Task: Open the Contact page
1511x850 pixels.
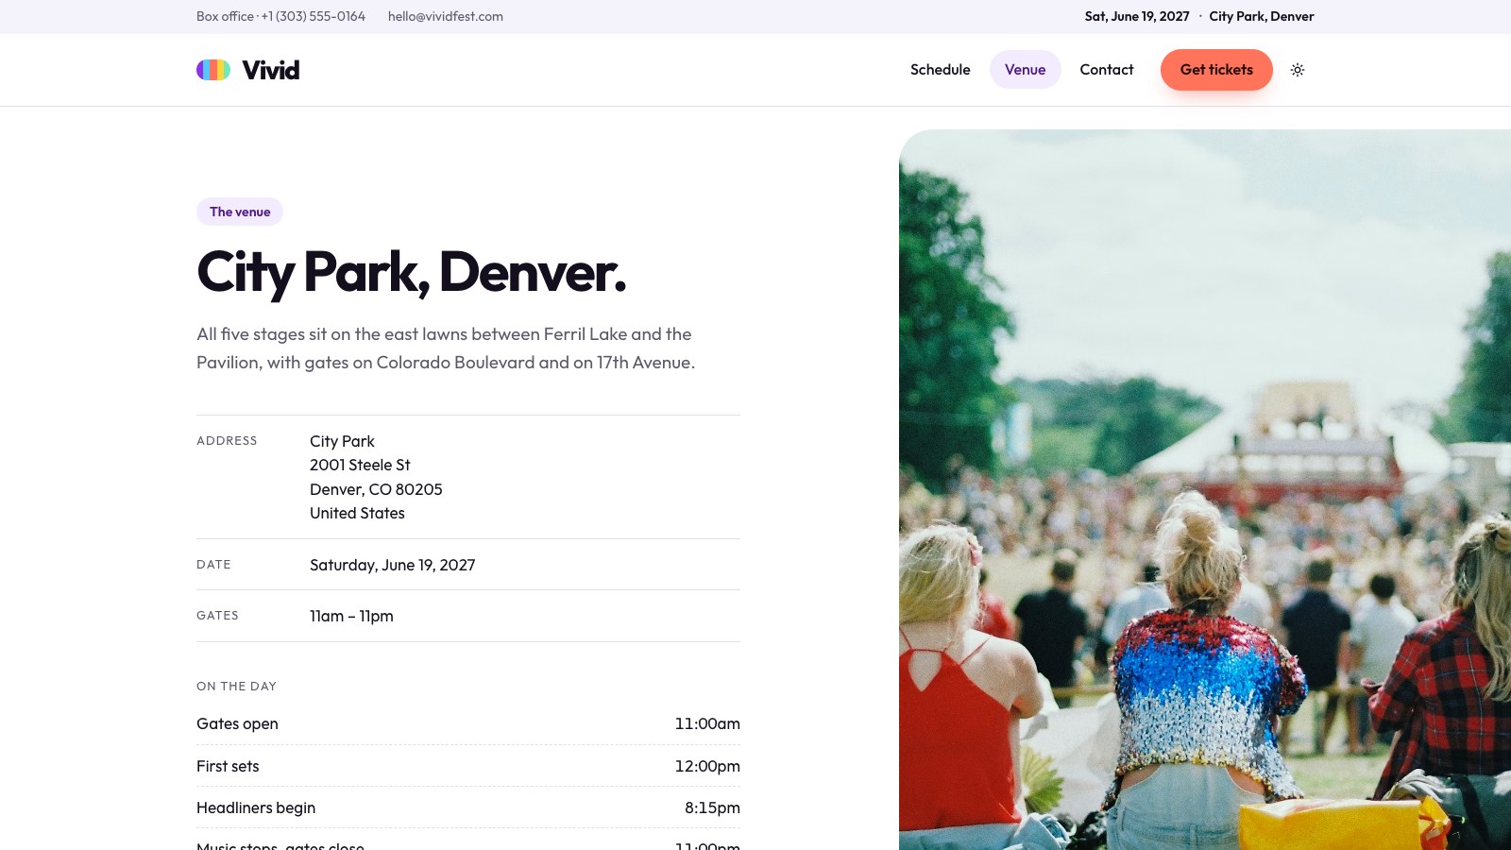Action: 1107,70
